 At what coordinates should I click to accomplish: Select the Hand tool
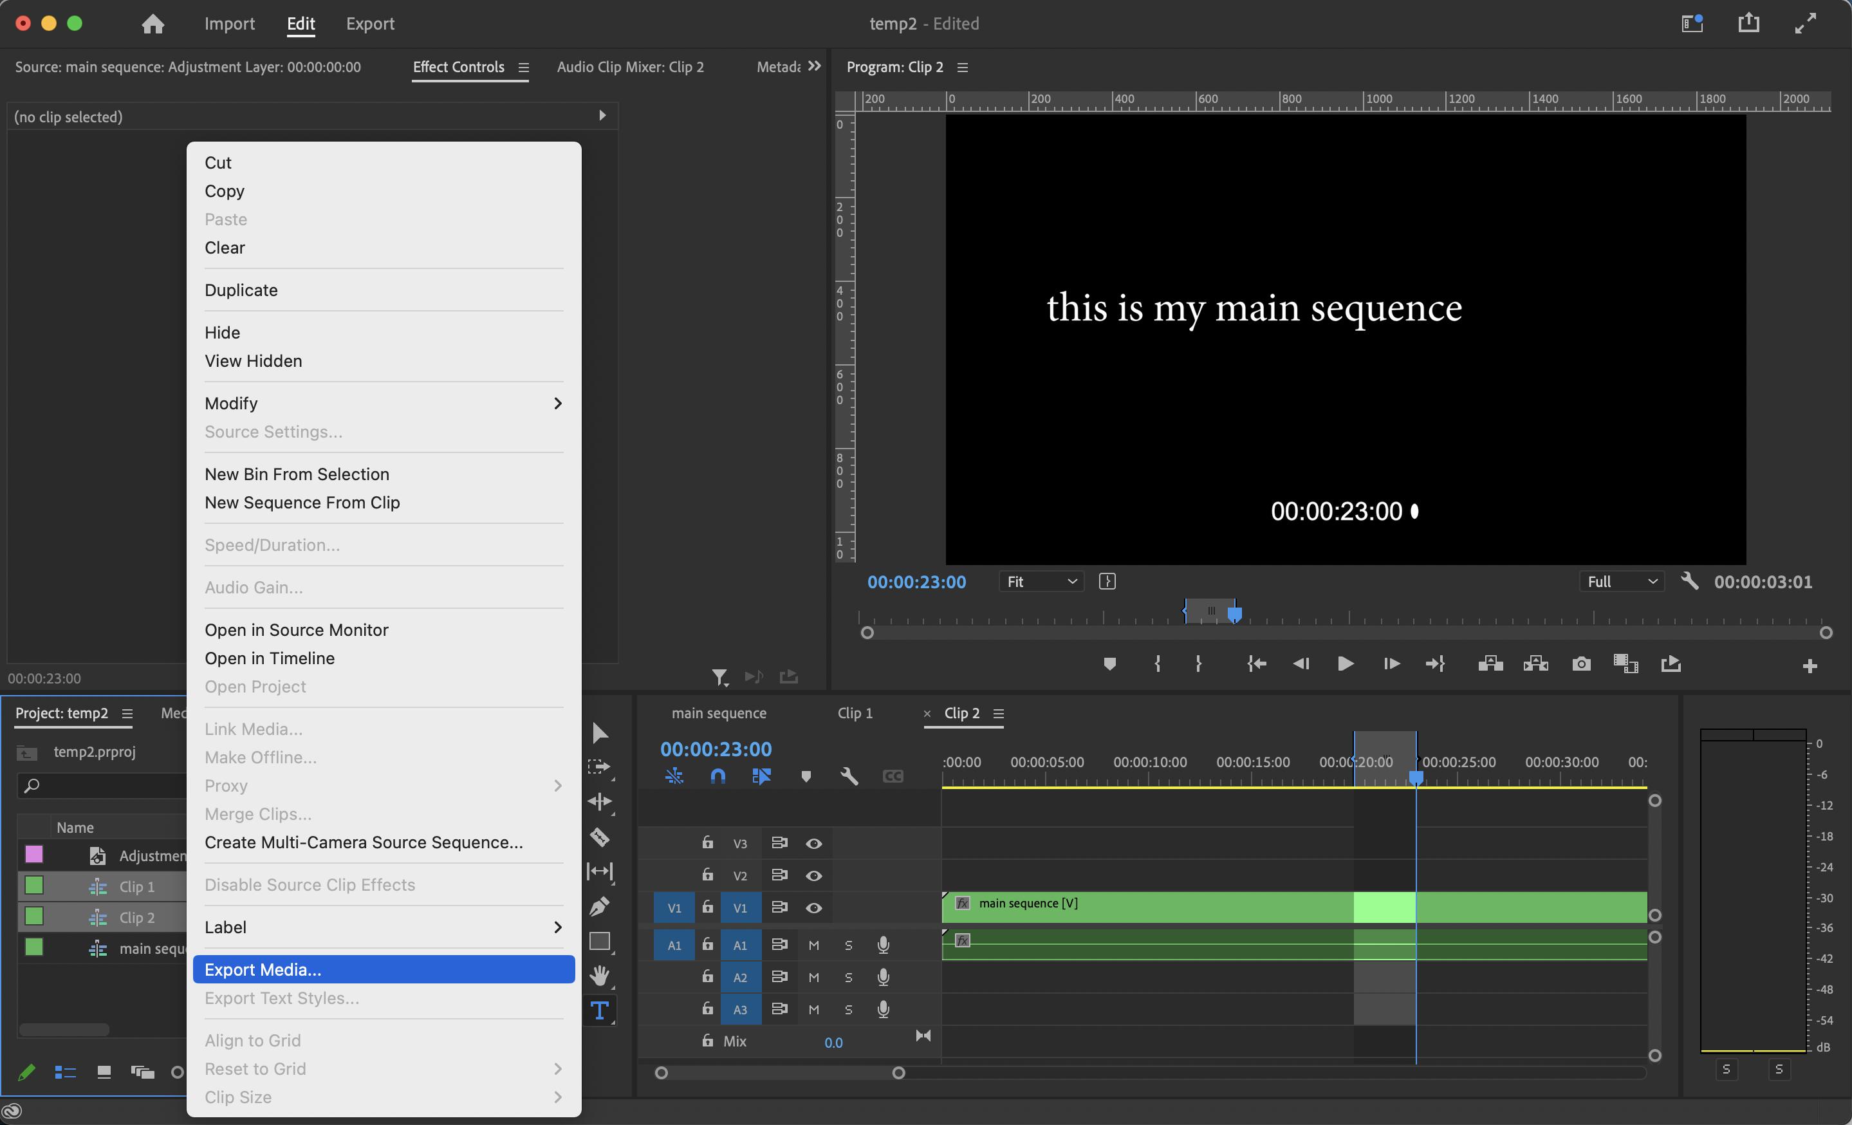pyautogui.click(x=600, y=976)
